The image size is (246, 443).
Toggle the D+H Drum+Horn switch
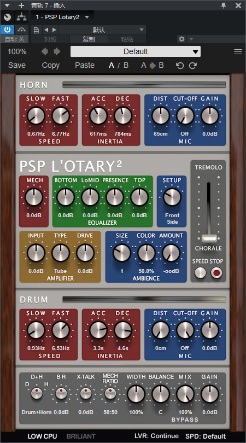pos(37,393)
